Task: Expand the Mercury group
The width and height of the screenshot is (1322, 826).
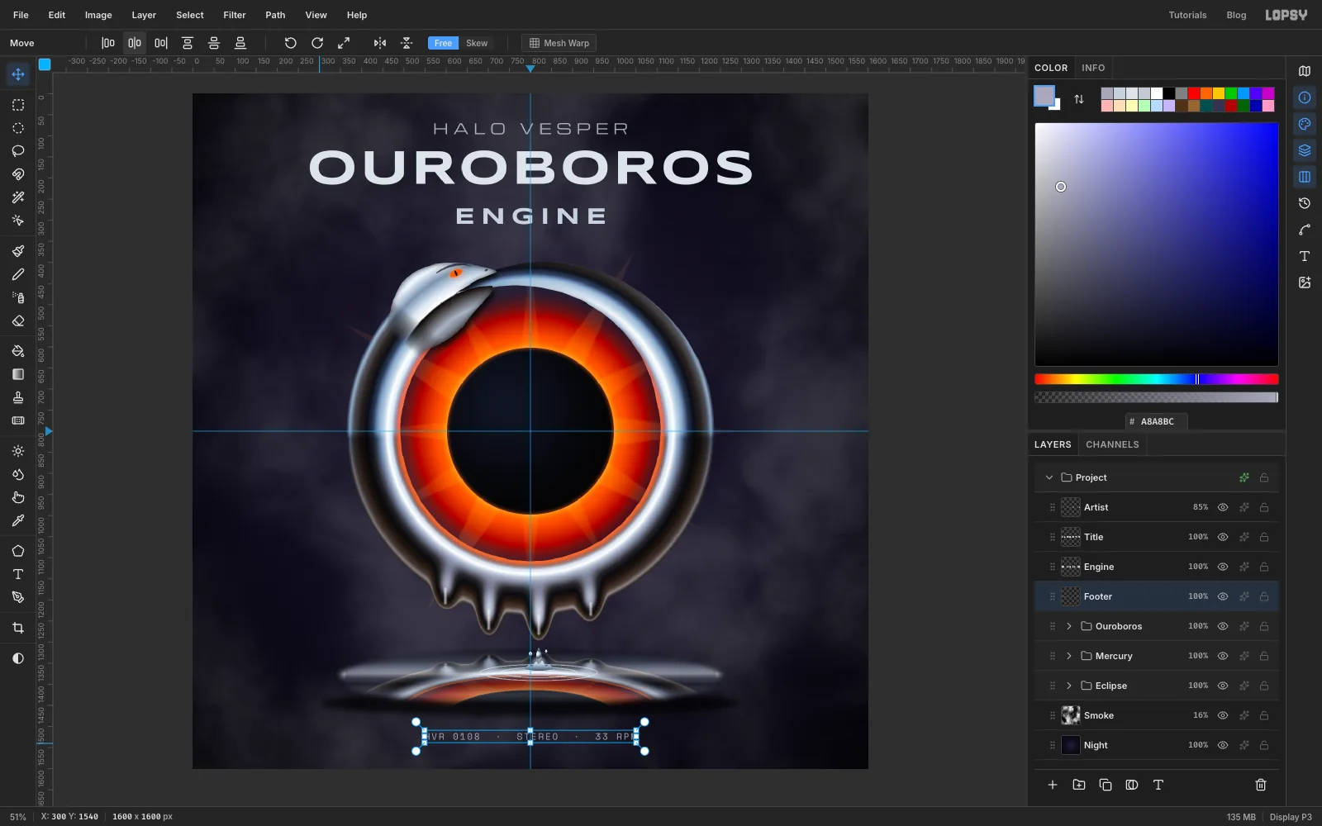Action: click(x=1069, y=656)
